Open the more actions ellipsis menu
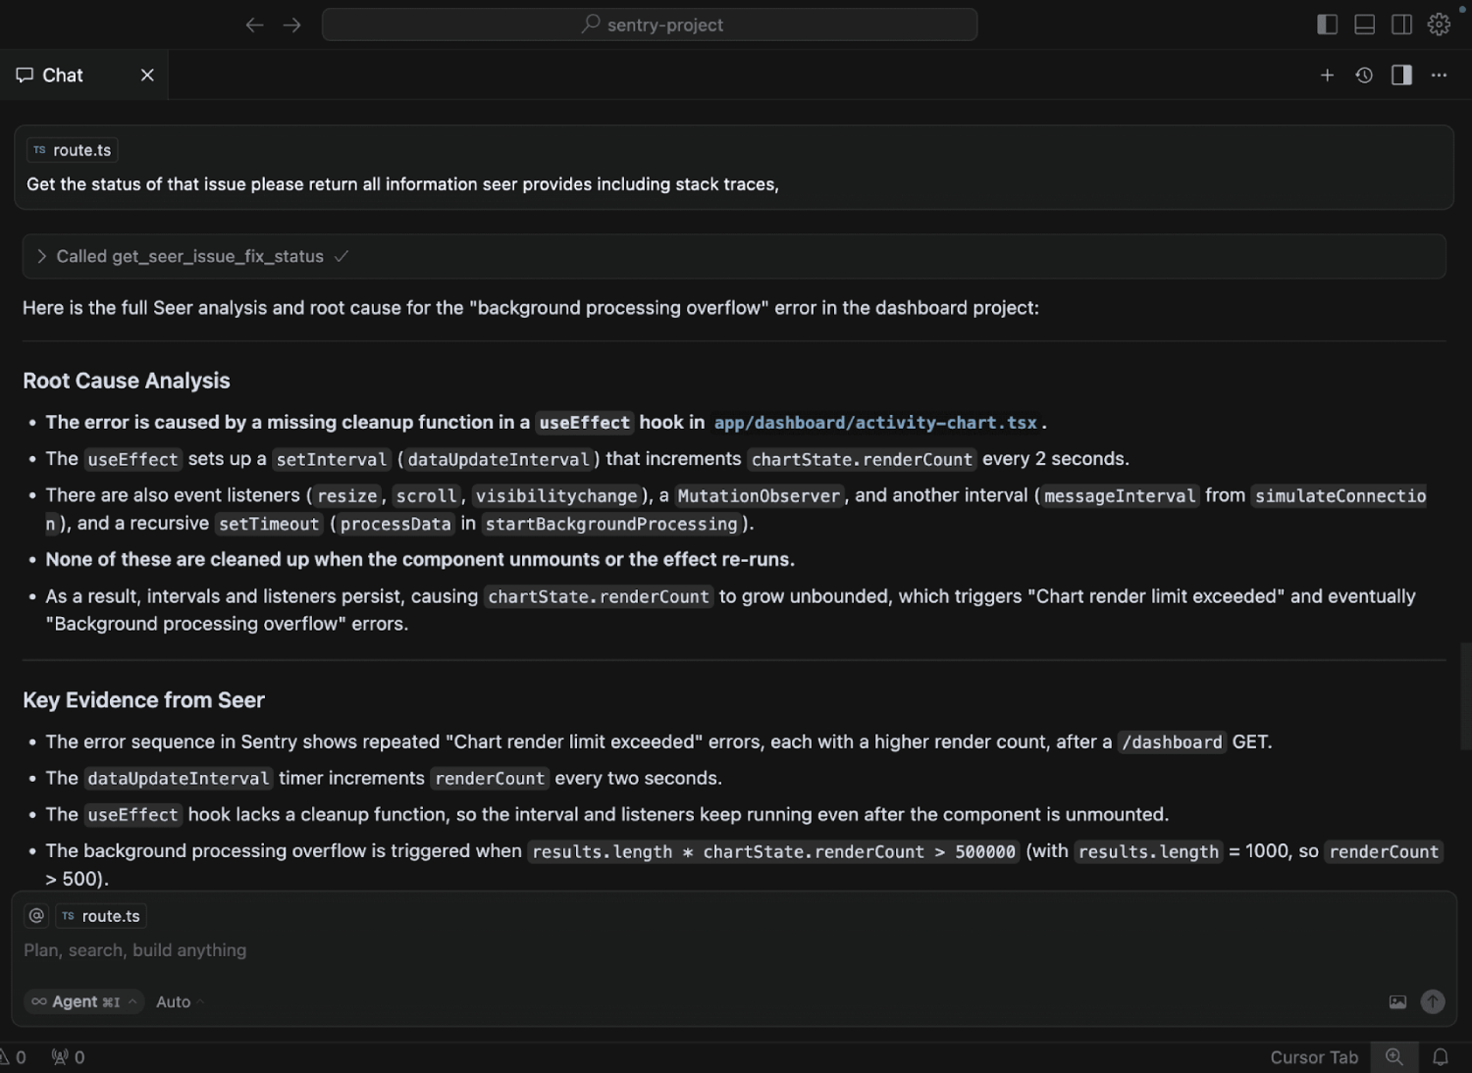1472x1073 pixels. tap(1439, 75)
